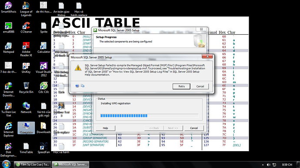Show hidden system tray icons arrow
Image resolution: width=300 pixels, height=168 pixels.
pos(263,165)
